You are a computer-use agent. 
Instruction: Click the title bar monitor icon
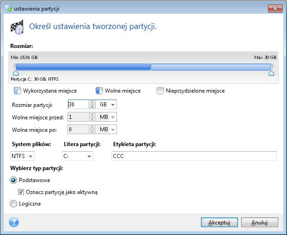[x=8, y=9]
